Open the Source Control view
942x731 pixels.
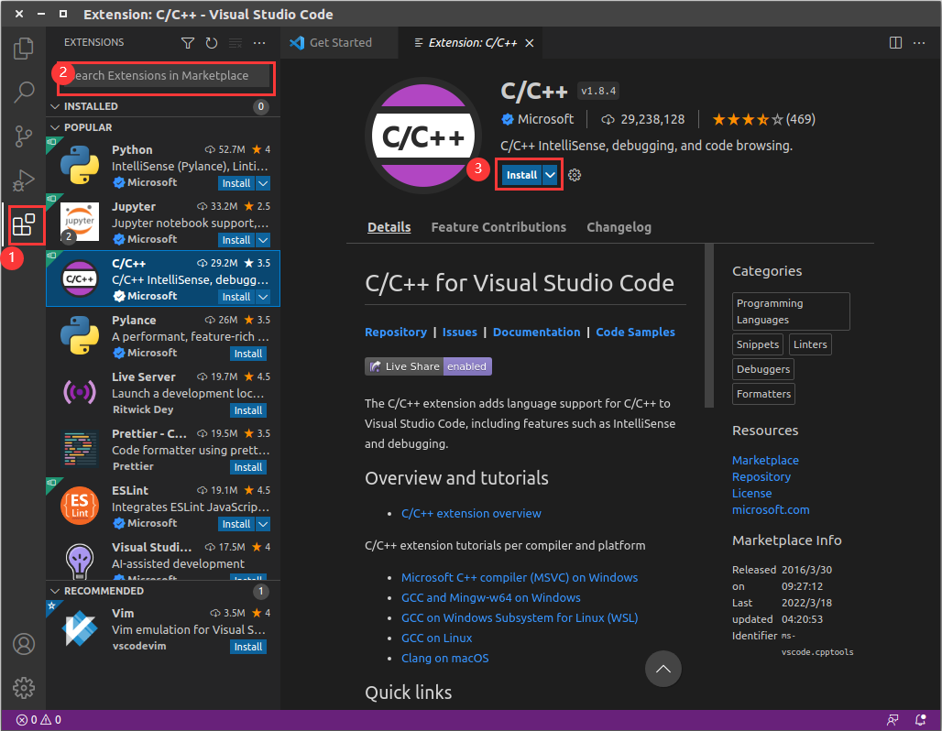24,136
